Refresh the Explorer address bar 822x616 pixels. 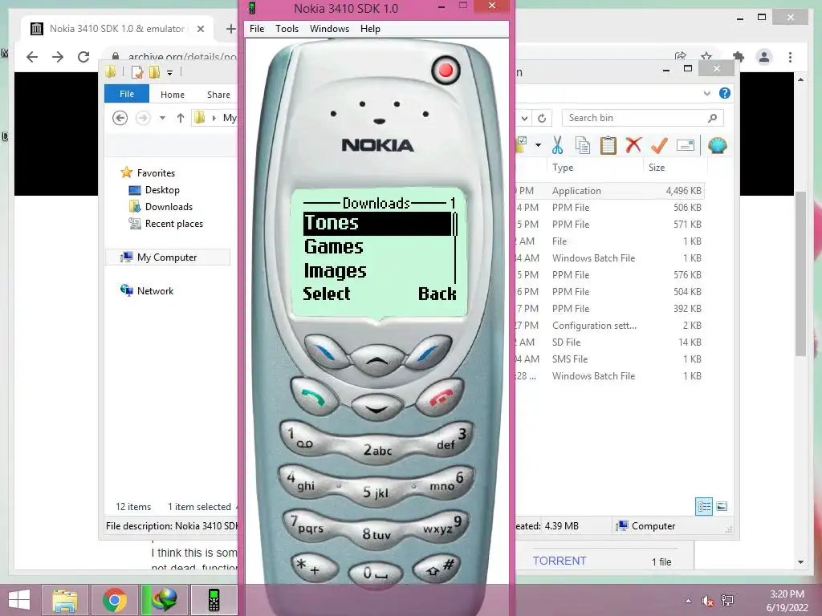[542, 119]
